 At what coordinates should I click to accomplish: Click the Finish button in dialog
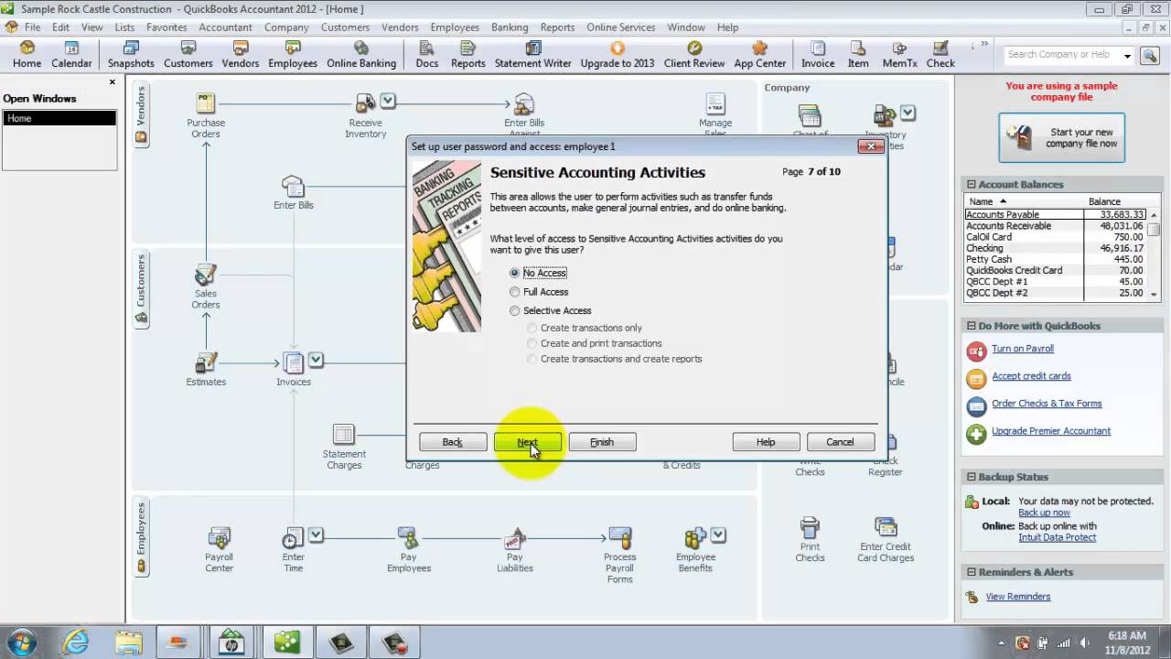tap(602, 442)
